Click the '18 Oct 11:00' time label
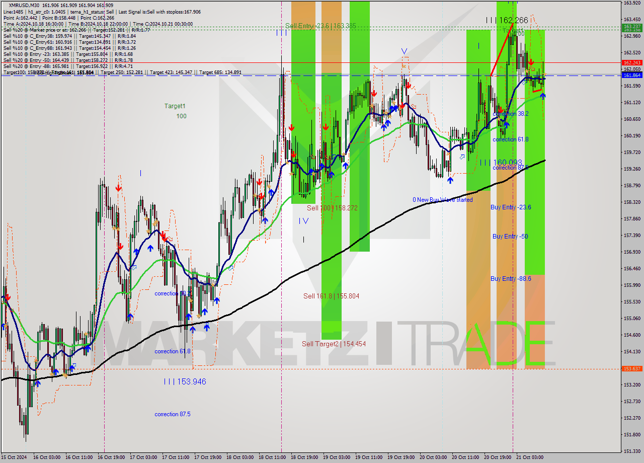The width and height of the screenshot is (644, 463). (273, 457)
